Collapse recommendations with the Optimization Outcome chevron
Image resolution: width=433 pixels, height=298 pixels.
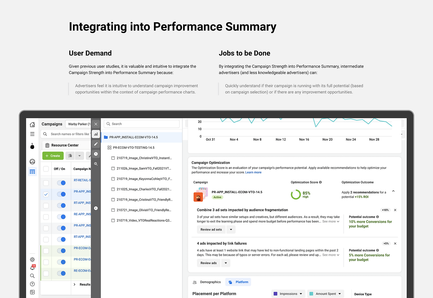point(393,191)
